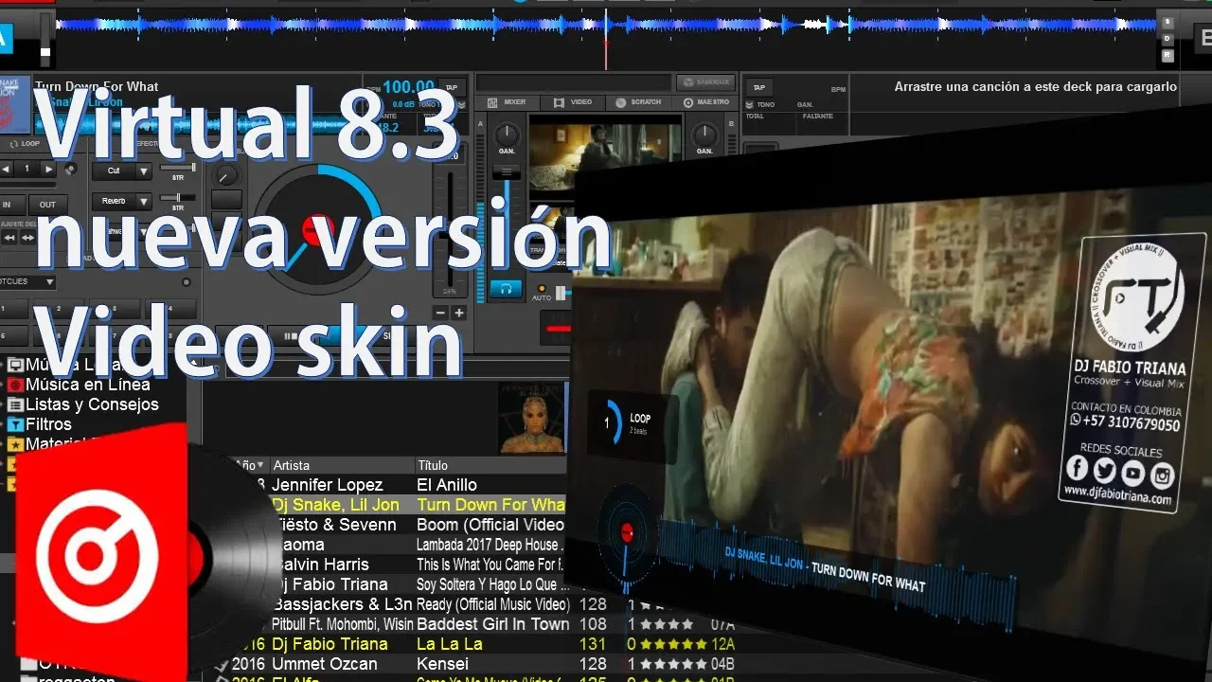Set the loop OUT point
Image resolution: width=1212 pixels, height=682 pixels.
pos(47,204)
